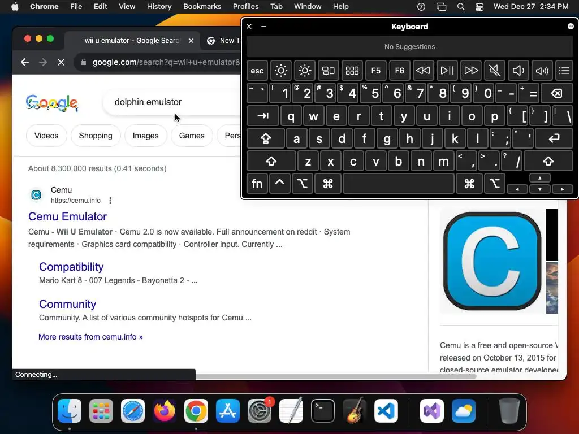Toggle the right command key
Image resolution: width=579 pixels, height=434 pixels.
469,184
